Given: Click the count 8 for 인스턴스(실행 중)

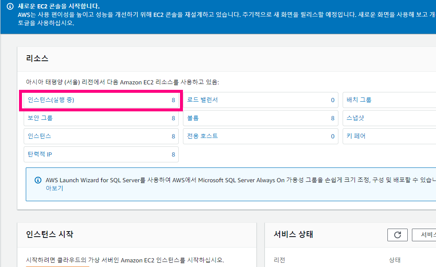Looking at the screenshot, I should click(173, 100).
